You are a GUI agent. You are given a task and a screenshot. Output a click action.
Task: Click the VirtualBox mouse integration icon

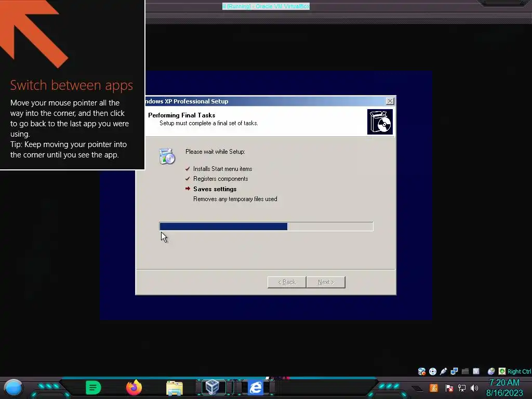(491, 371)
